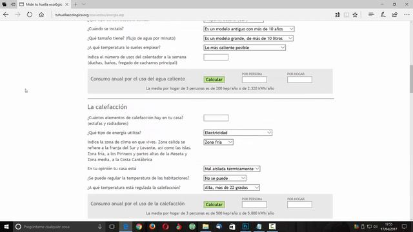The image size is (413, 232).
Task: Click the address bar URL
Action: pos(90,15)
